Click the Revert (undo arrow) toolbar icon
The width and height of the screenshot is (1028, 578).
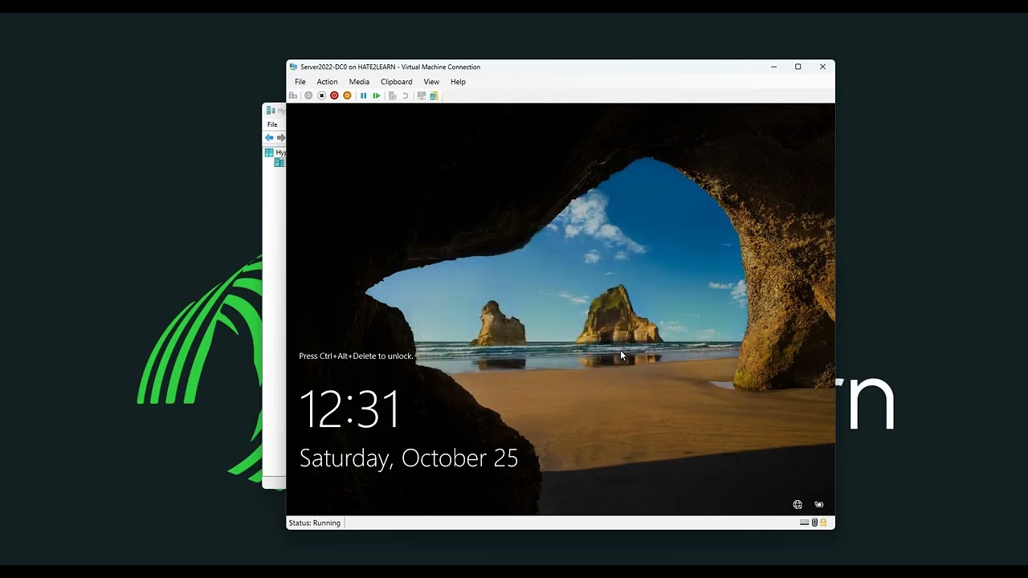[406, 96]
